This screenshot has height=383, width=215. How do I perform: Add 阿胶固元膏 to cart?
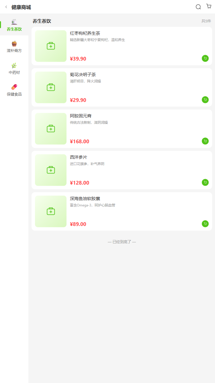tap(205, 141)
